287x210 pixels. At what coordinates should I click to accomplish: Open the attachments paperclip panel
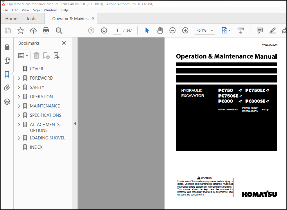(x=7, y=88)
